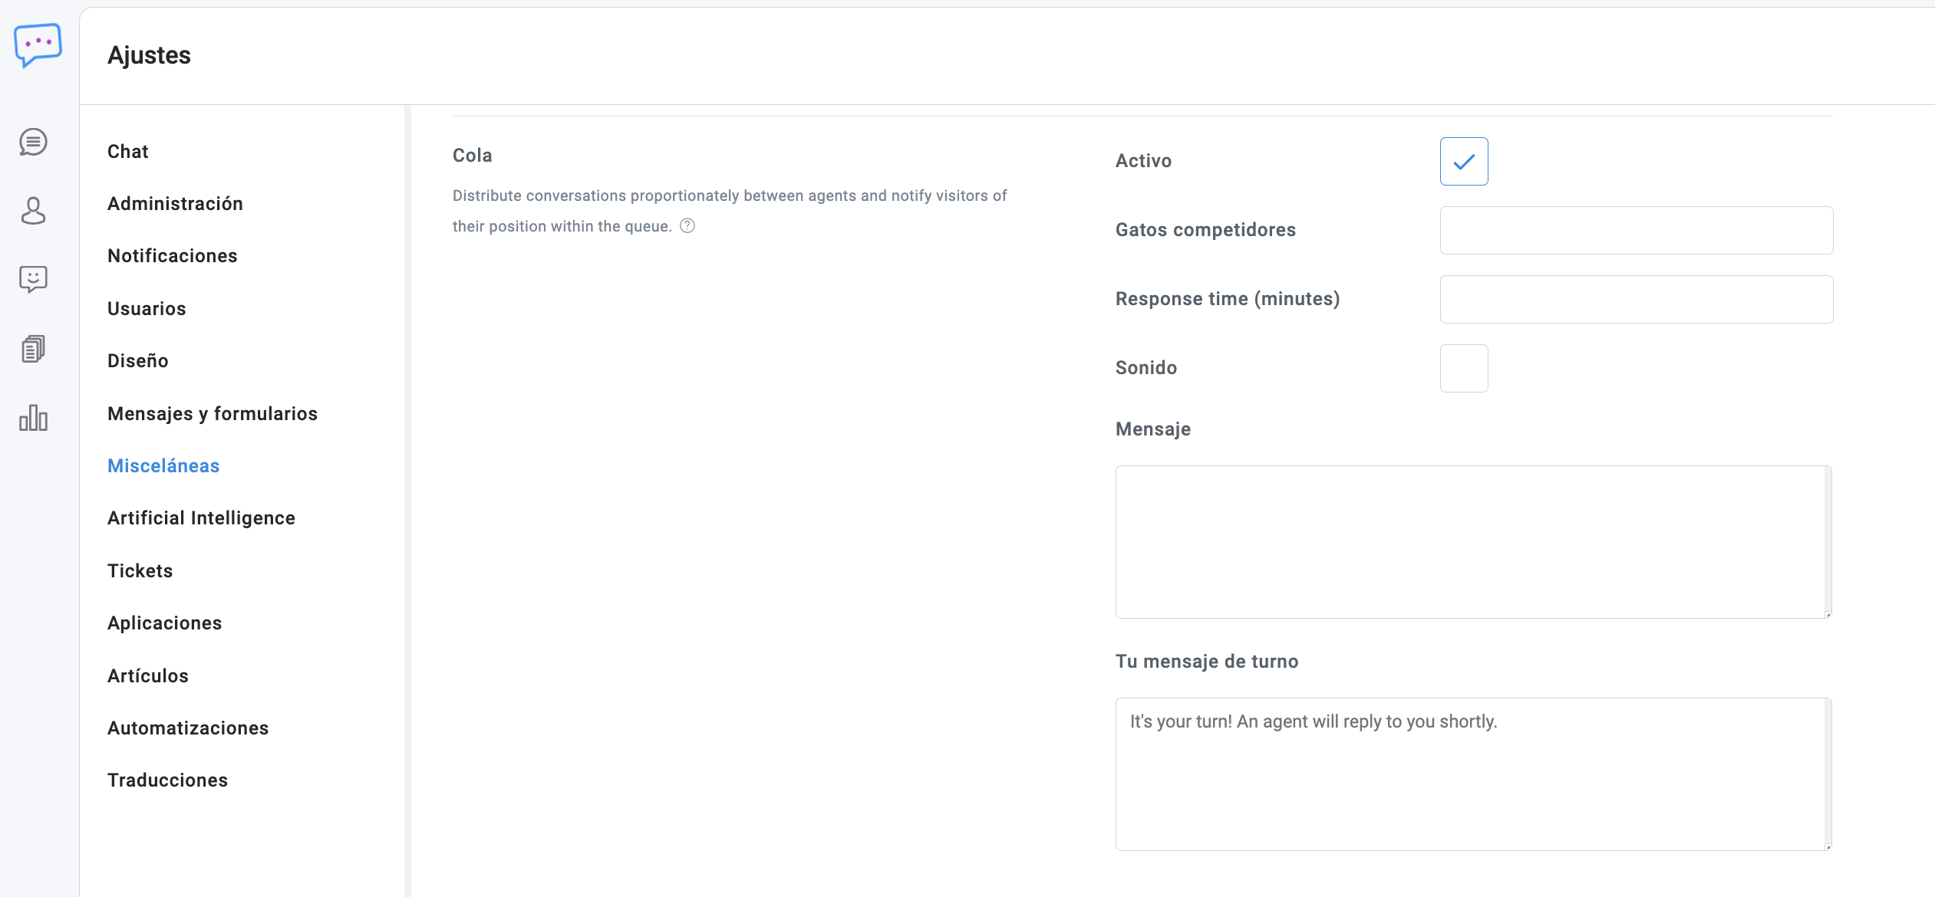Uncheck the Activo checkbox
Image resolution: width=1935 pixels, height=897 pixels.
pyautogui.click(x=1463, y=162)
